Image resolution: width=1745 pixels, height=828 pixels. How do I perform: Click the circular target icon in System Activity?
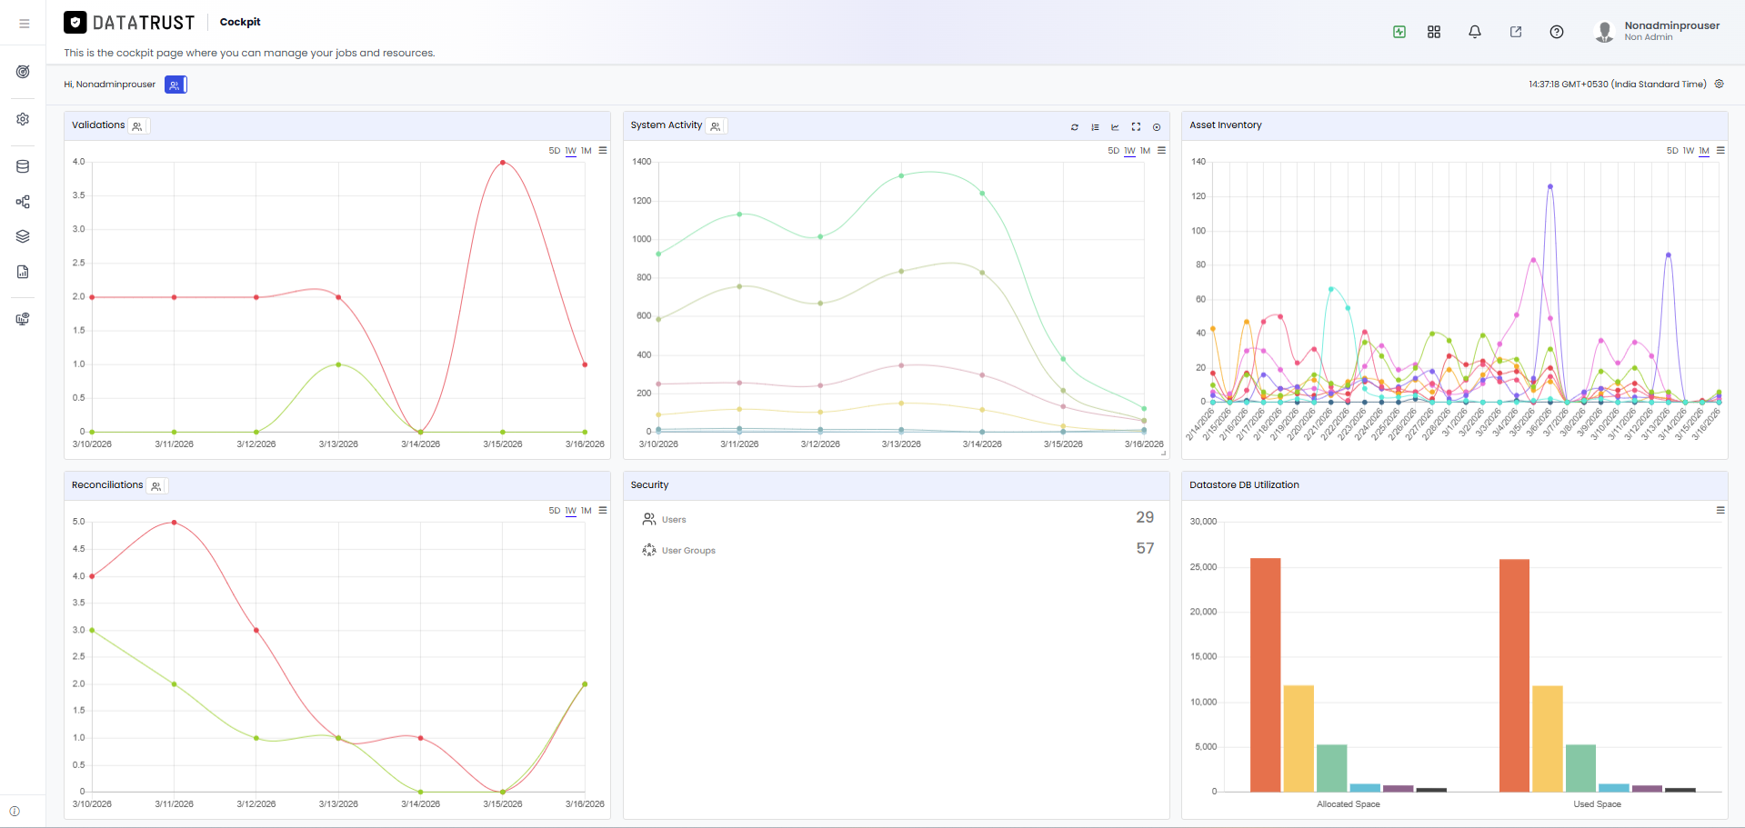click(x=1157, y=127)
